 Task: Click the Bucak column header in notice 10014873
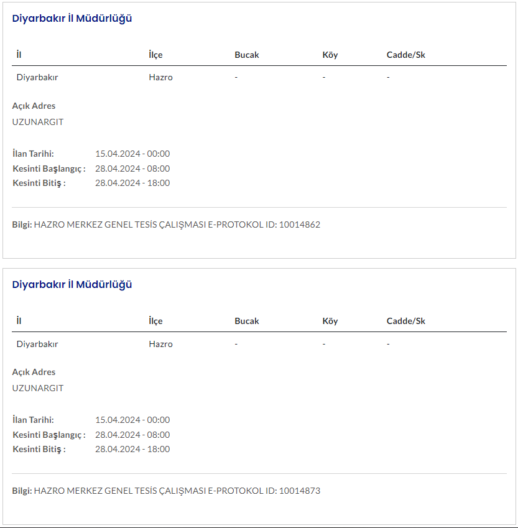tap(246, 321)
